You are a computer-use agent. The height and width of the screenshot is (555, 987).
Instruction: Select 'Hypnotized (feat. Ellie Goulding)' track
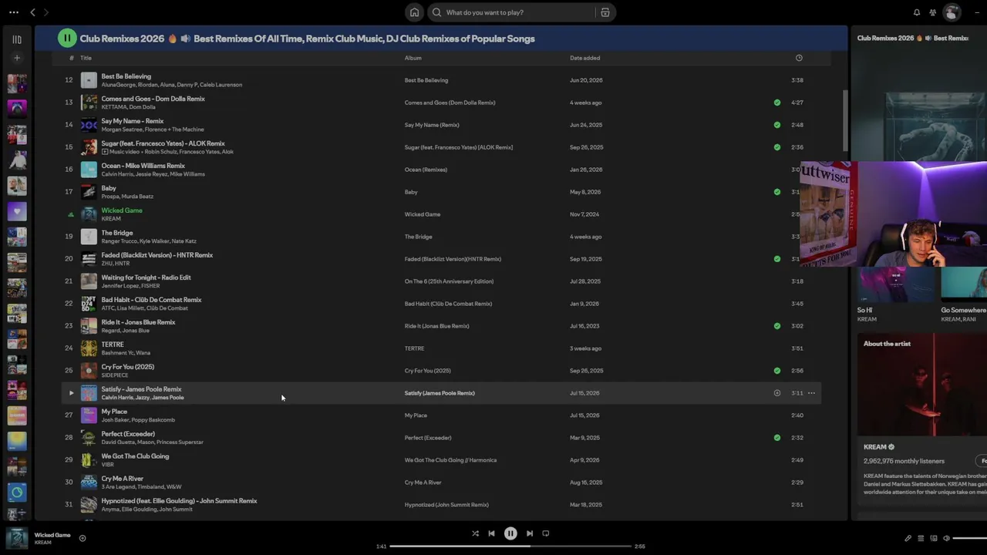179,501
